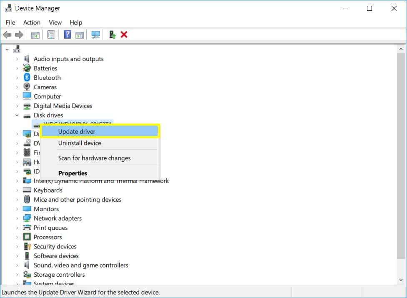Click Scan for hardware changes monitor icon

(x=96, y=35)
